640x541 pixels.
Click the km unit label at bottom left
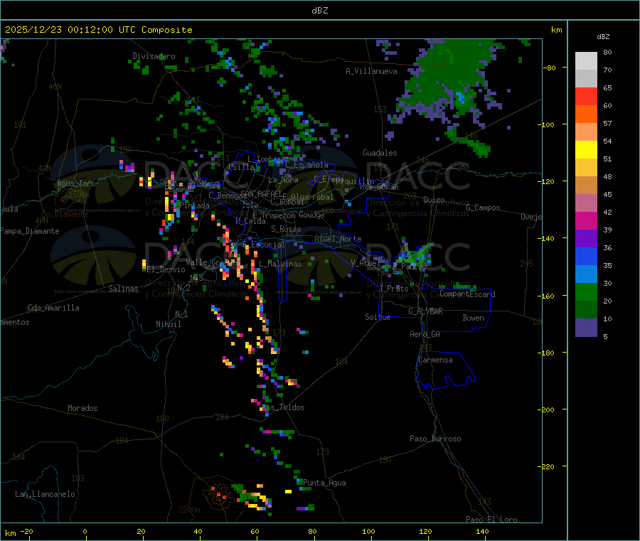(x=11, y=533)
